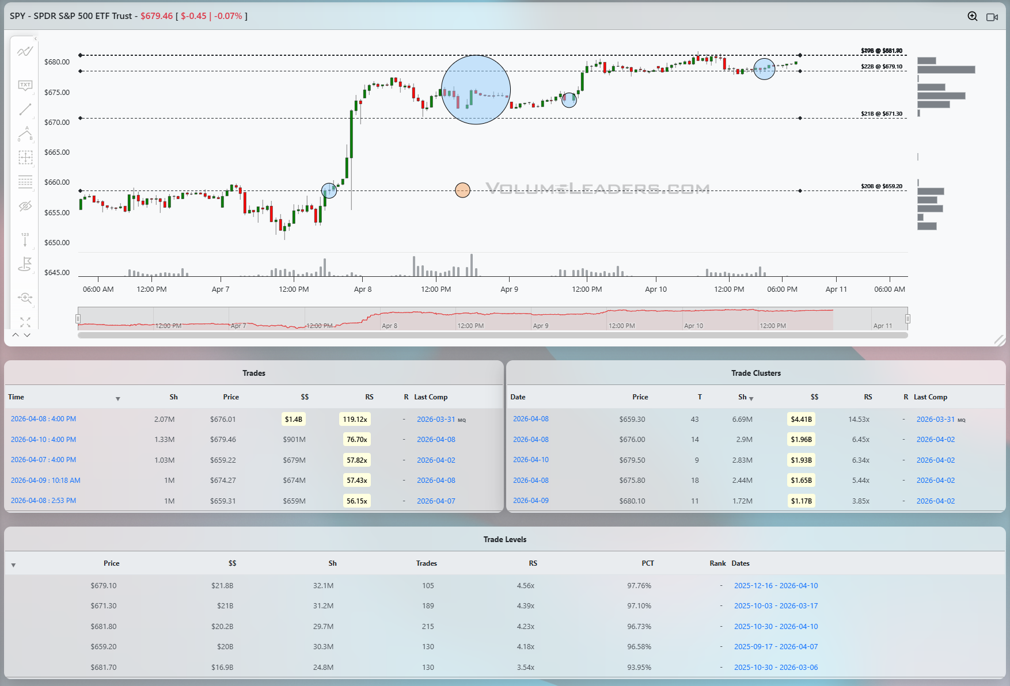Click the $20B @ $659.20 level label
The width and height of the screenshot is (1010, 686).
pyautogui.click(x=882, y=186)
